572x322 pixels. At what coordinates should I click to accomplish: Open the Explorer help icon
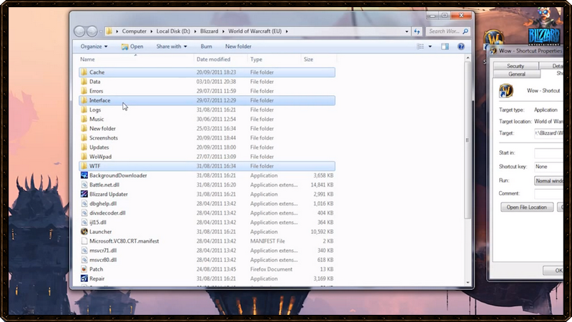pyautogui.click(x=460, y=47)
